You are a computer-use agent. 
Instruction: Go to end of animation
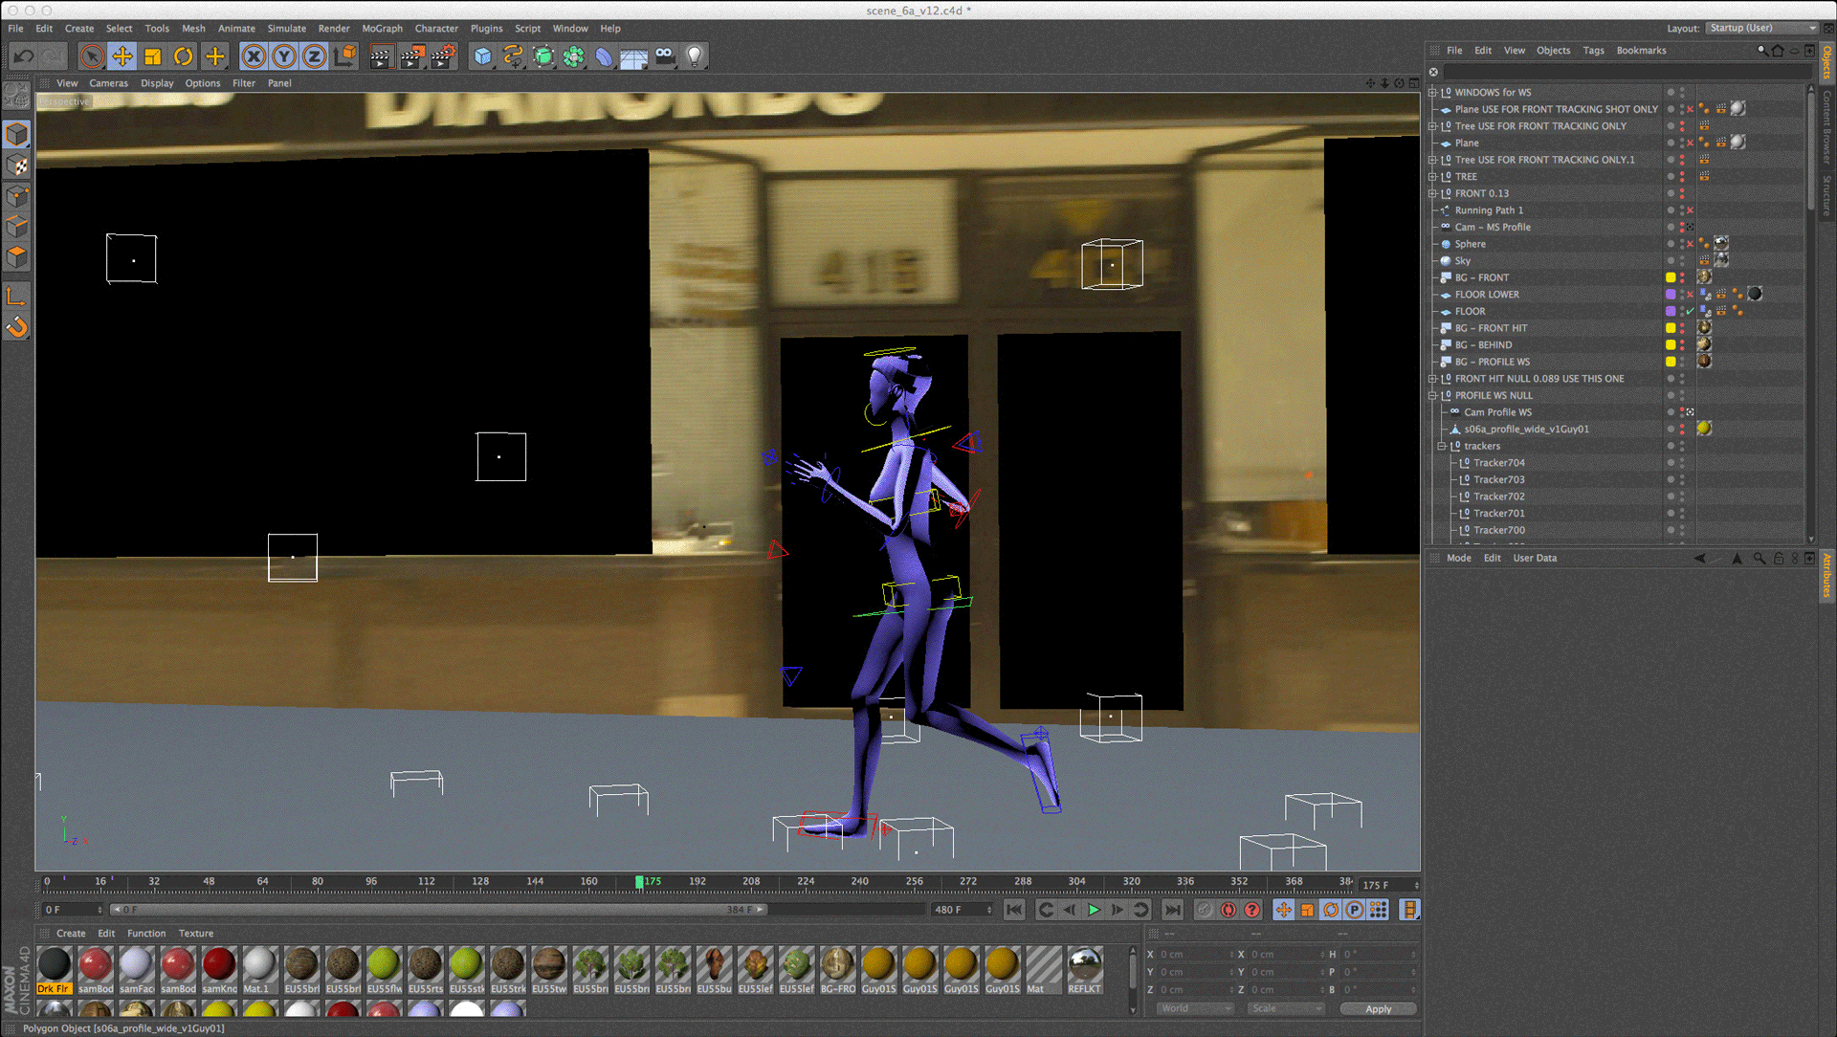(1172, 910)
